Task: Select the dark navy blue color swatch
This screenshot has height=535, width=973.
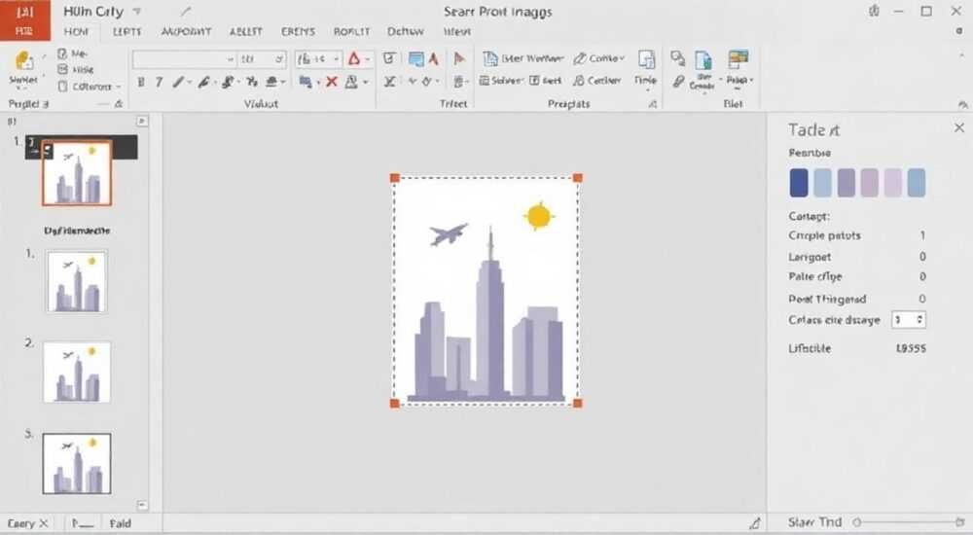Action: [799, 183]
